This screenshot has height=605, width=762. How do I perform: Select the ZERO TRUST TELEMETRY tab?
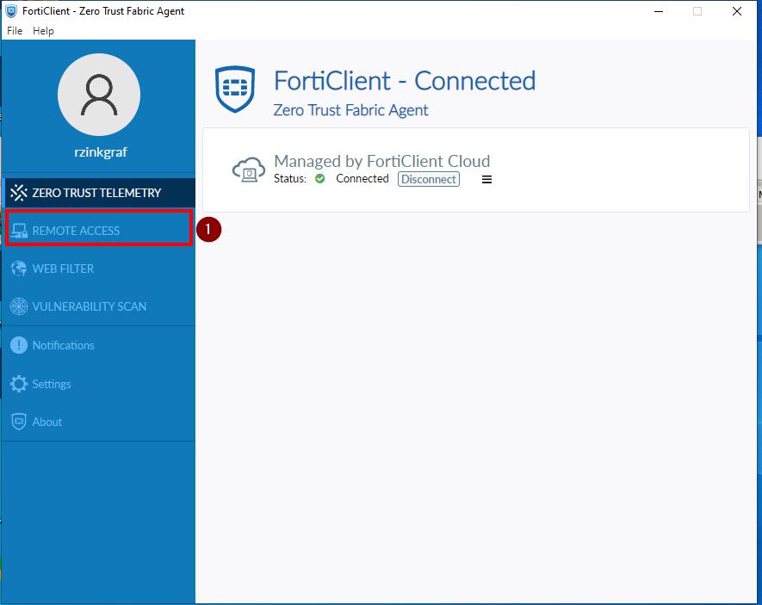pyautogui.click(x=100, y=193)
